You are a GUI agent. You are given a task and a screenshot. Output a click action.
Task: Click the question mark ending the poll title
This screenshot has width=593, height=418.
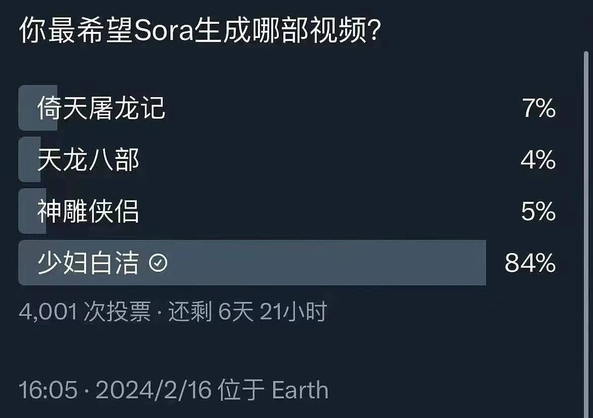coord(373,31)
